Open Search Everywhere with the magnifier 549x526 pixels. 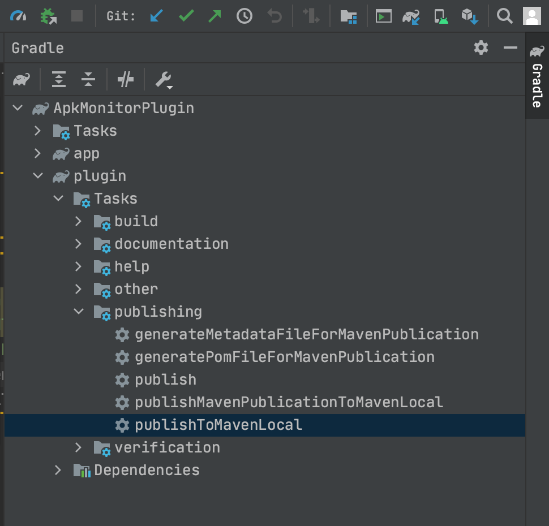(504, 16)
